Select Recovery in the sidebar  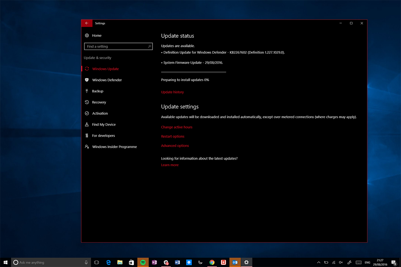(x=99, y=102)
